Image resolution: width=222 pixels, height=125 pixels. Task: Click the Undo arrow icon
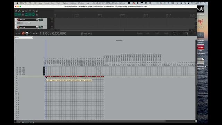[x=30, y=11]
